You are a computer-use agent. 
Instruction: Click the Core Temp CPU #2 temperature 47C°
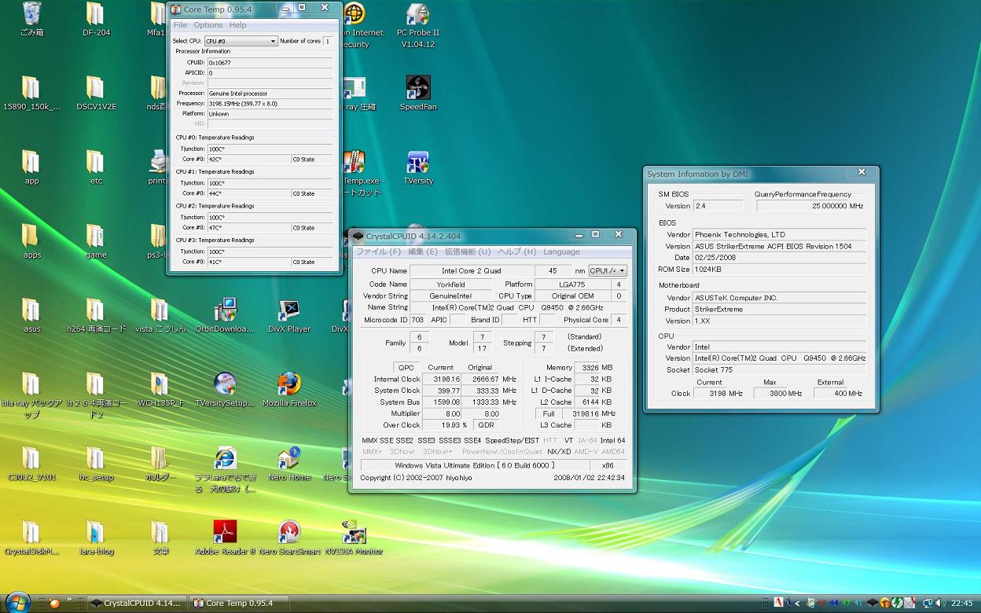click(x=248, y=228)
